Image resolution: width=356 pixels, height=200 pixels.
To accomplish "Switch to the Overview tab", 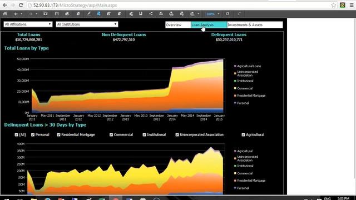I will (x=178, y=24).
